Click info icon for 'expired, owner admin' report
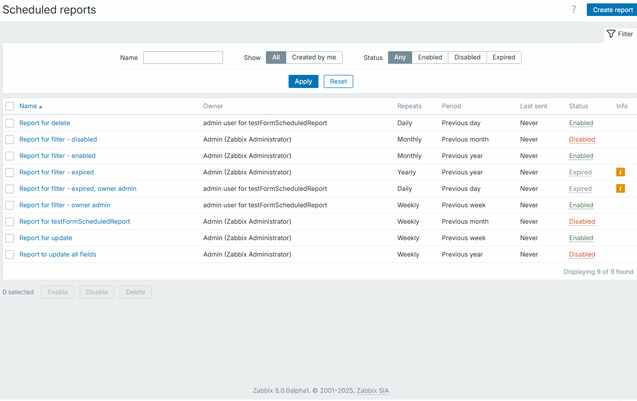This screenshot has height=401, width=637. (x=620, y=188)
